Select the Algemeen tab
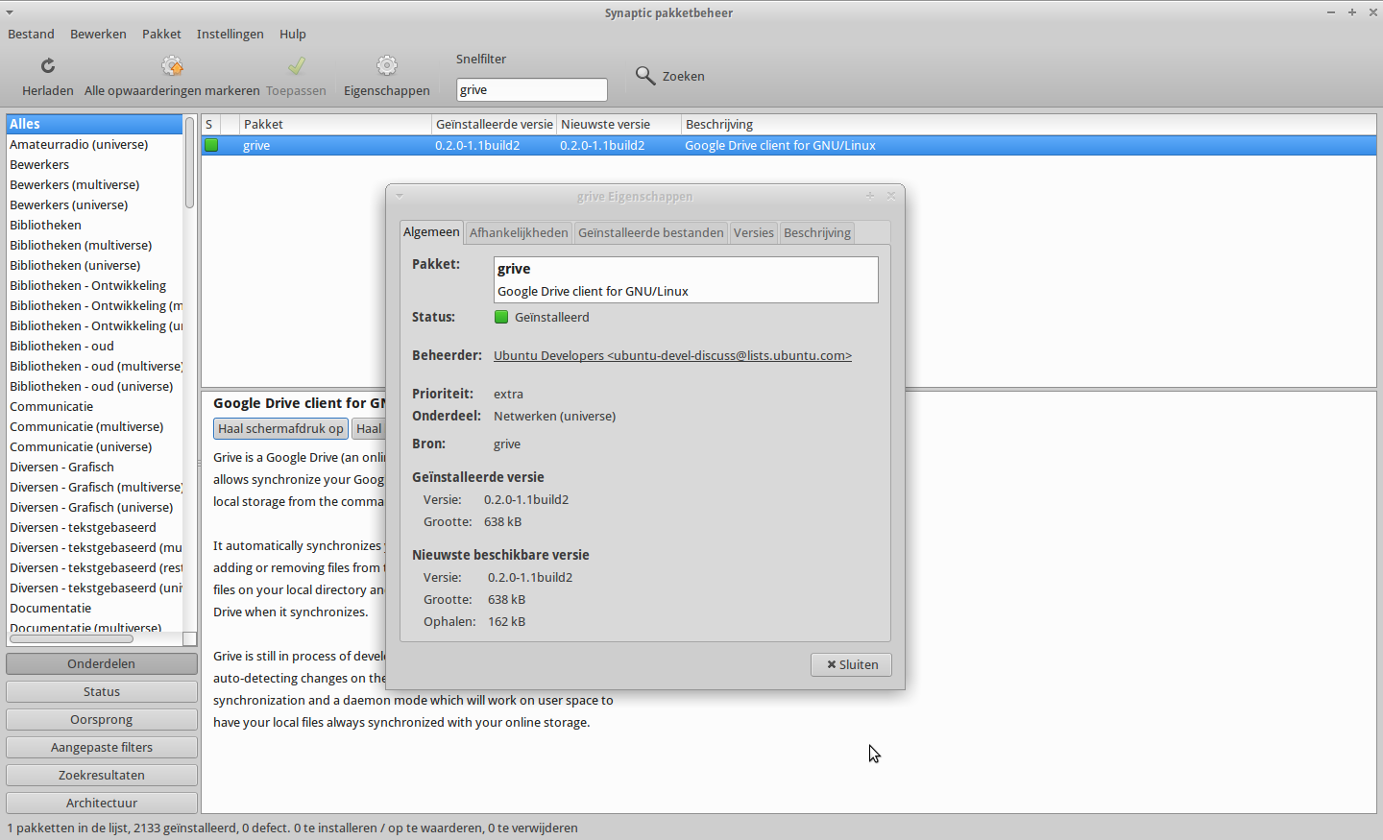 click(x=431, y=231)
